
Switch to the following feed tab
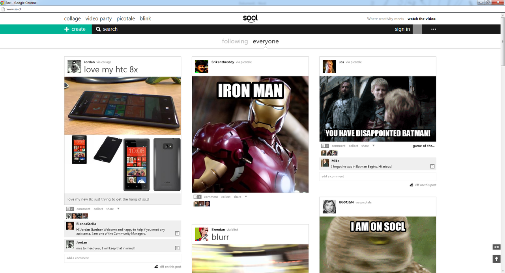click(235, 41)
